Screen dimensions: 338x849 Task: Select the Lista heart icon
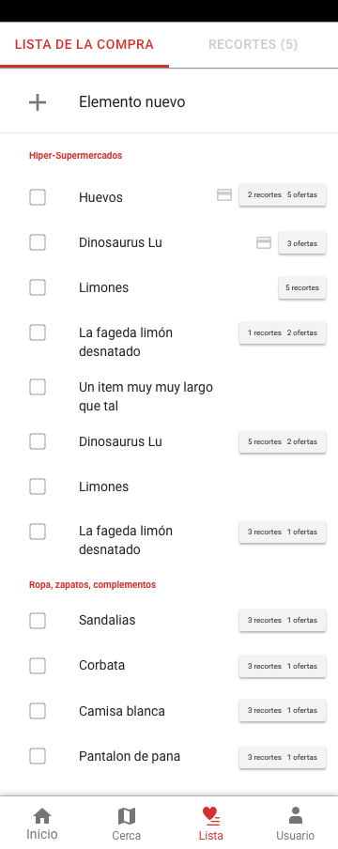(210, 816)
